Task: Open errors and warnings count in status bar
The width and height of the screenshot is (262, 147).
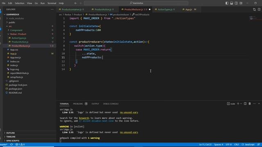Action: coord(20,145)
